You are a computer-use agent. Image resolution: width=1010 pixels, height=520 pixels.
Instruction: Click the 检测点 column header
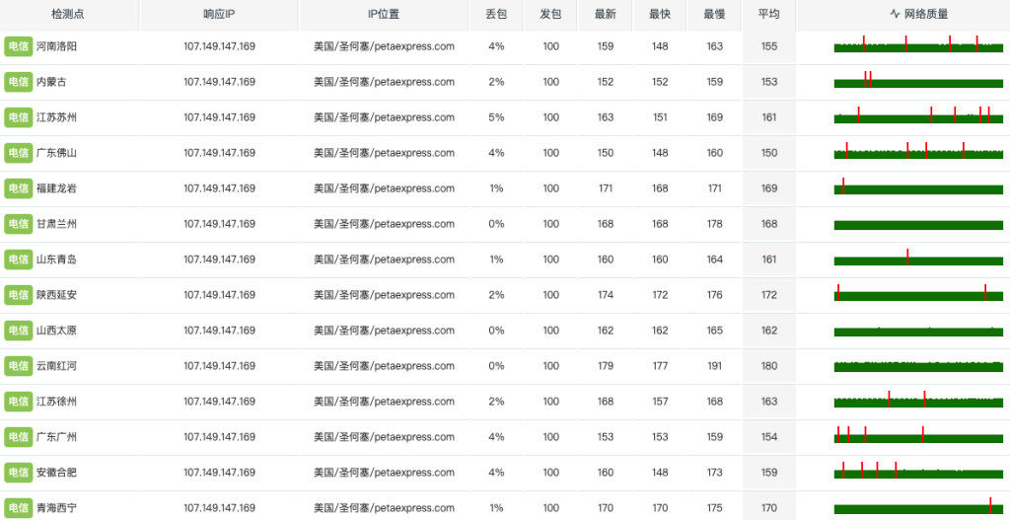68,15
